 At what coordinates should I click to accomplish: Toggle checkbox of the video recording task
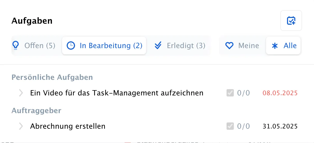[x=230, y=93]
